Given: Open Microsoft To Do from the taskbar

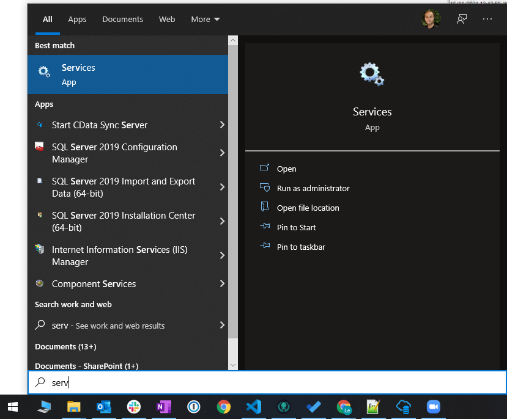Looking at the screenshot, I should (314, 407).
